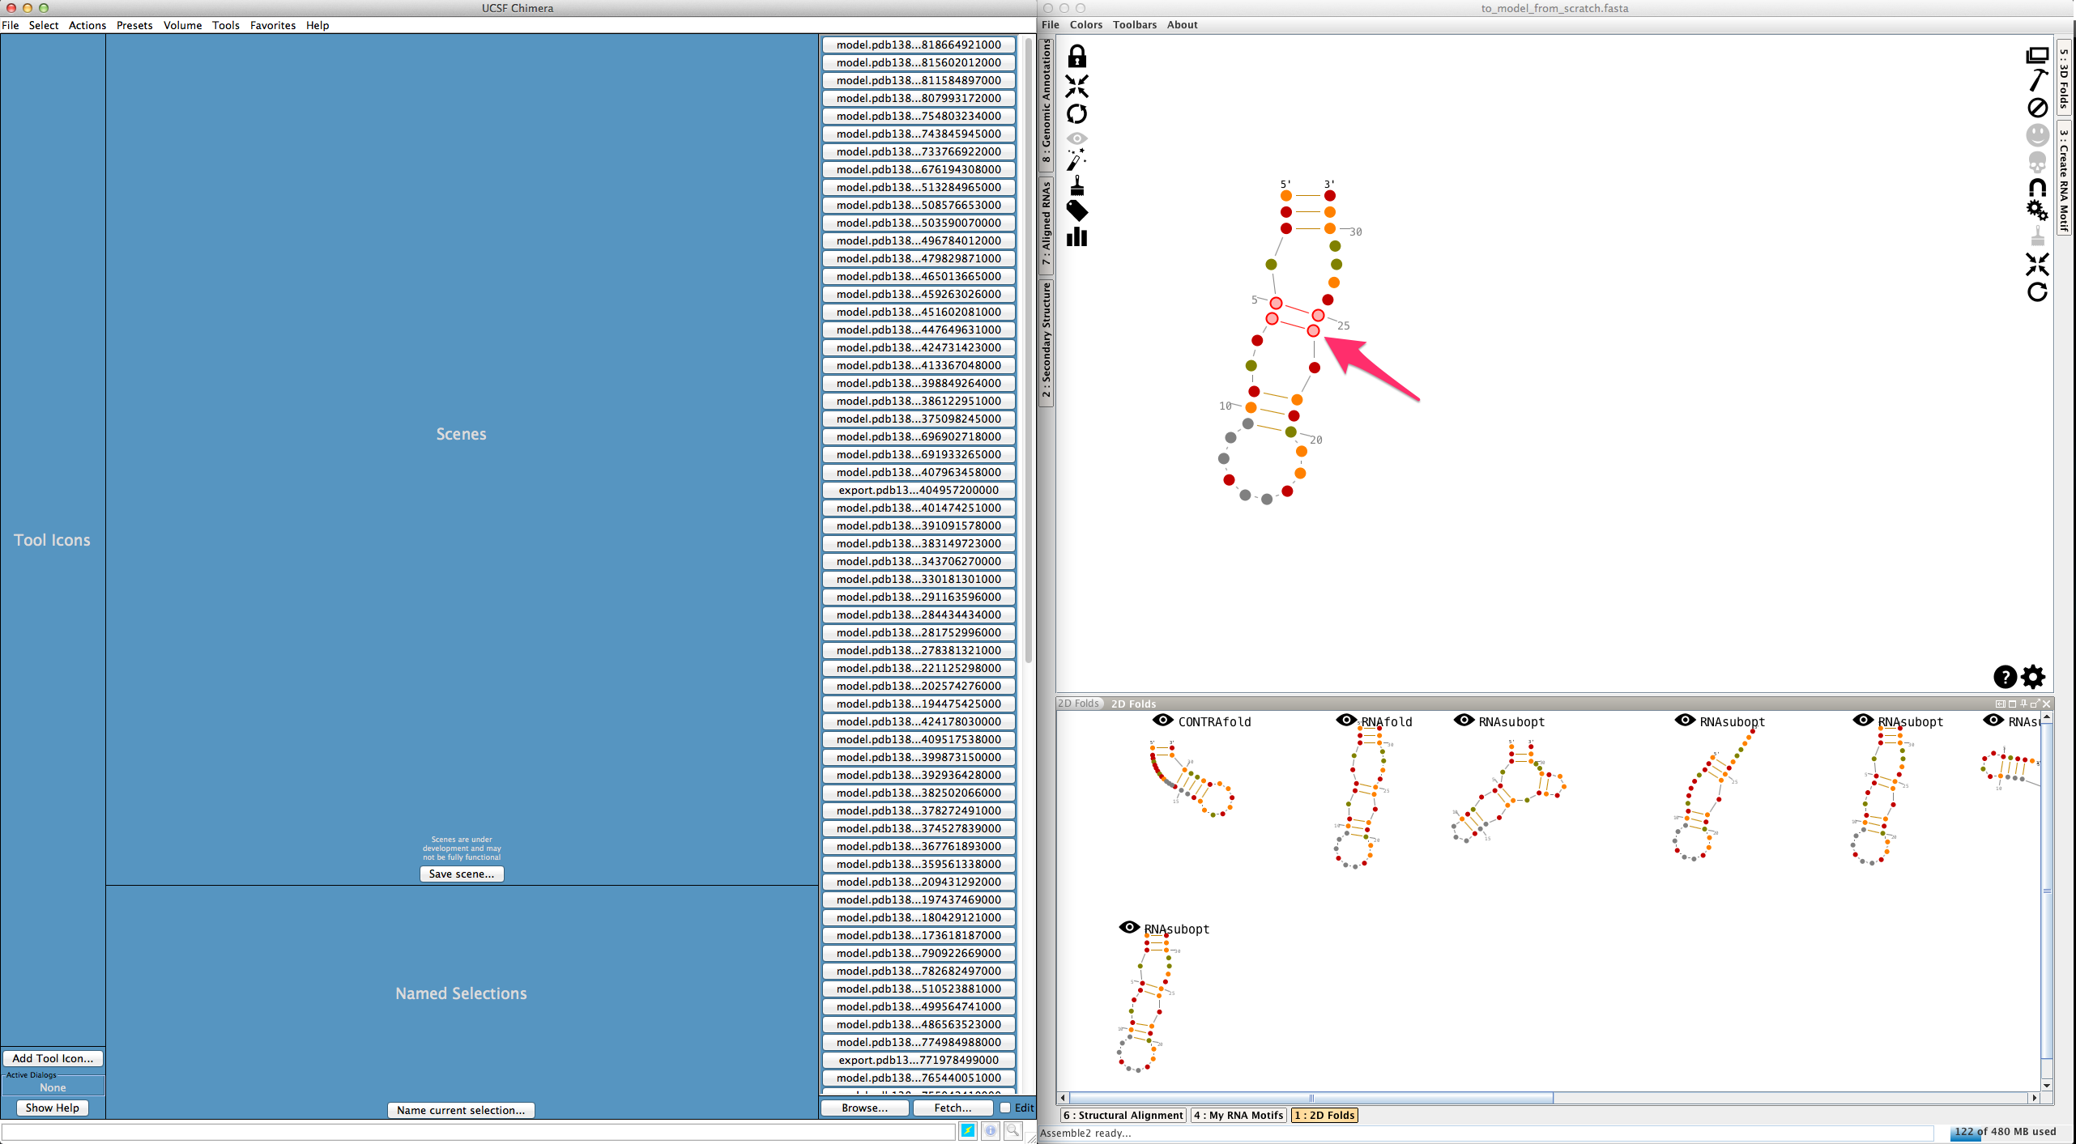Click the circular reload icon in the right toolbar
2076x1144 pixels.
click(2037, 292)
